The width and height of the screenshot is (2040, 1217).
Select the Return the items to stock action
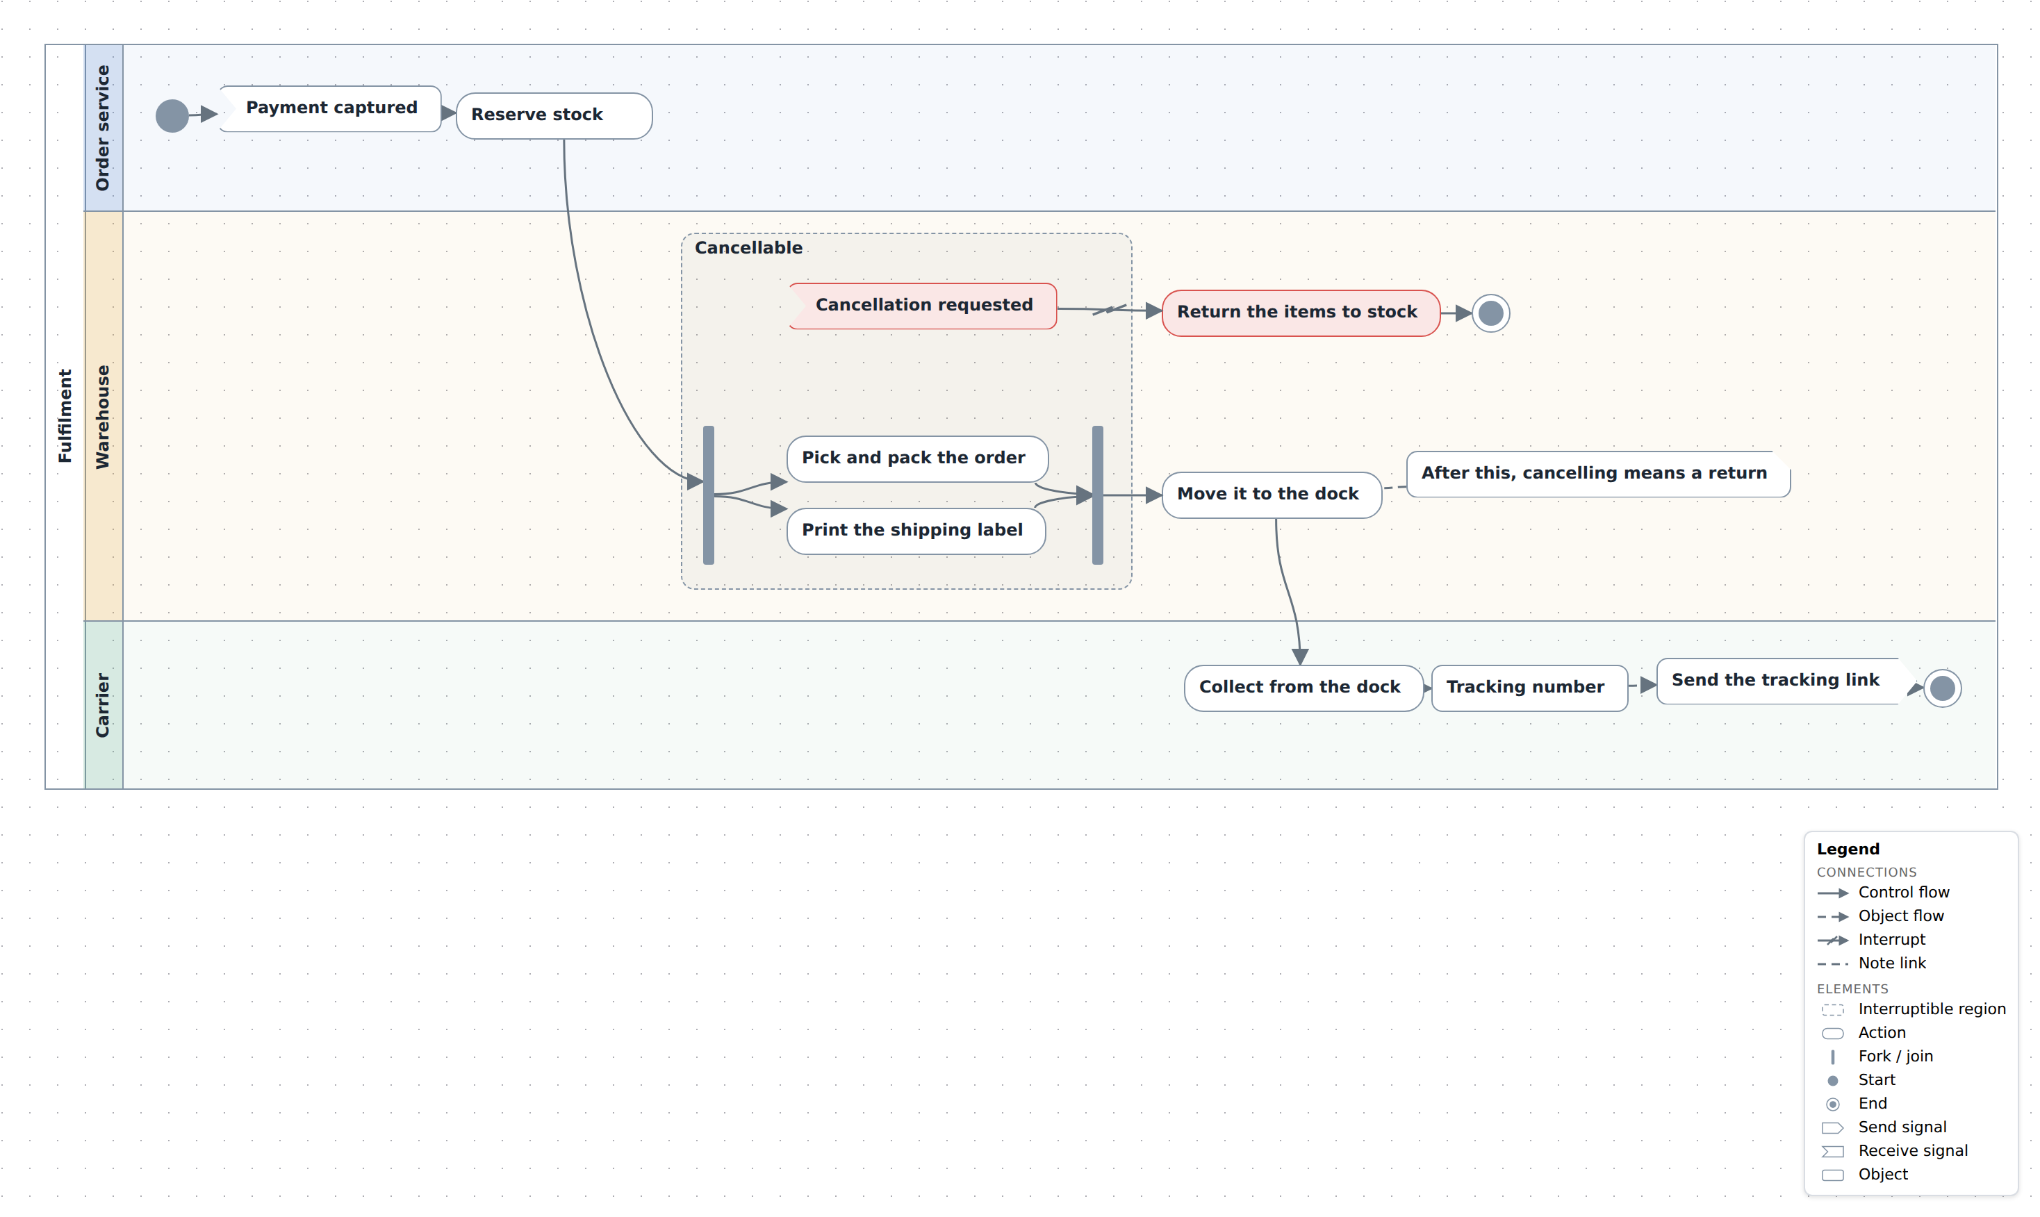pos(1301,313)
